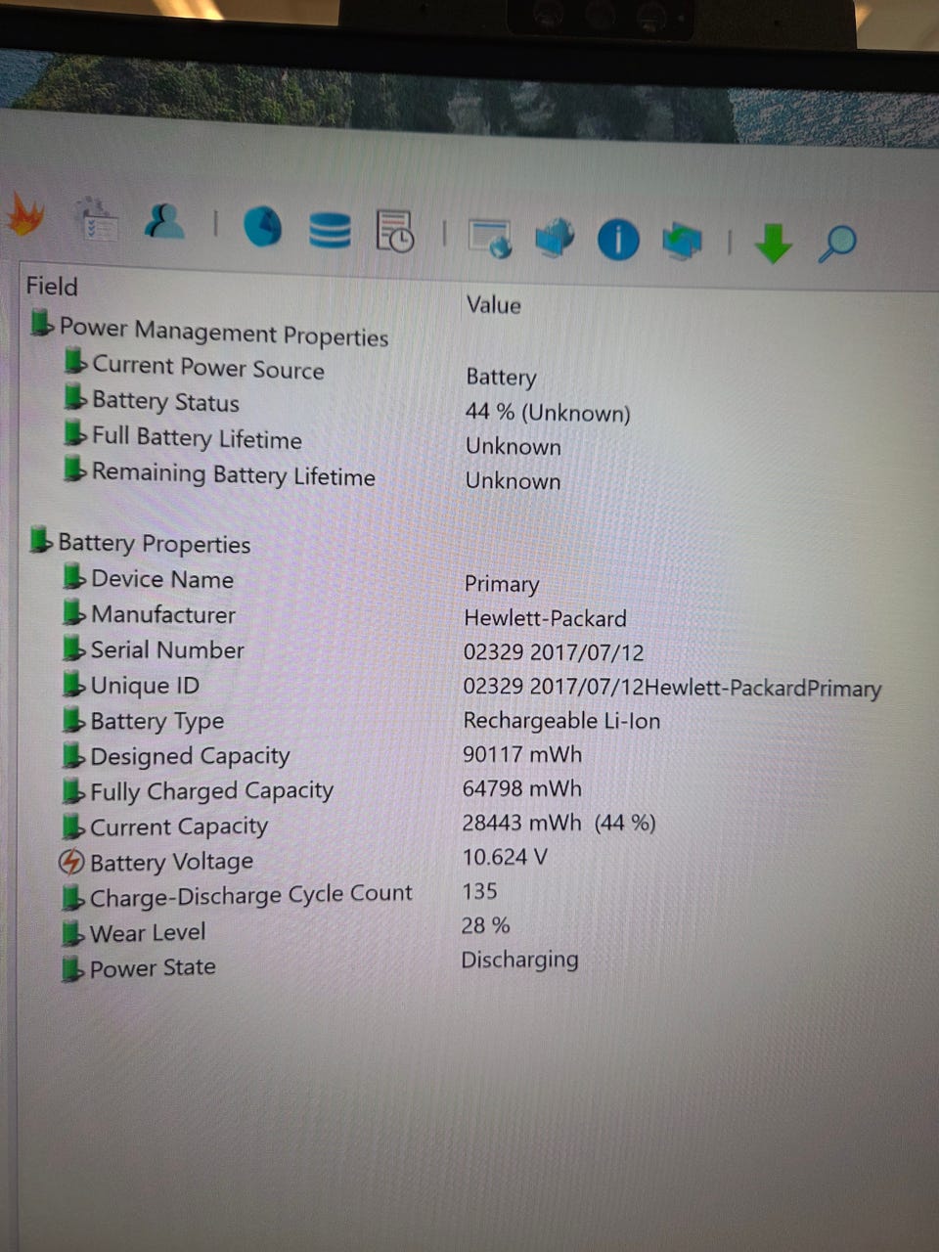
Task: Click the value "10.624 V"
Action: (x=505, y=857)
